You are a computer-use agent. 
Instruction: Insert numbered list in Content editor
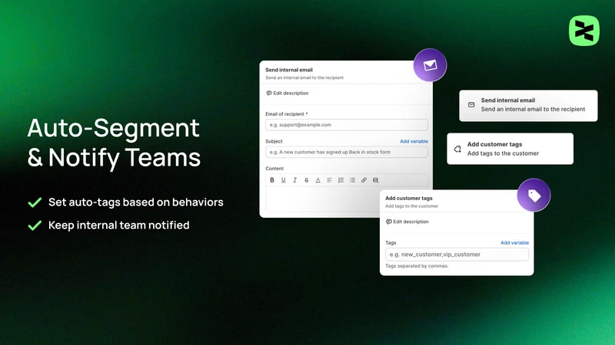click(341, 180)
